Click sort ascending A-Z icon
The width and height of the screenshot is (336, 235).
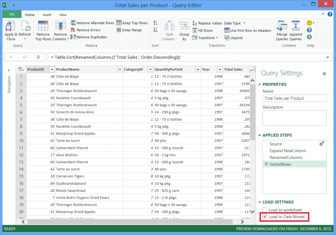(x=155, y=23)
